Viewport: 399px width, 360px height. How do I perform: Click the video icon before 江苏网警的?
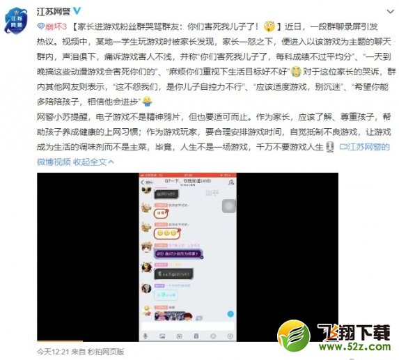(343, 147)
